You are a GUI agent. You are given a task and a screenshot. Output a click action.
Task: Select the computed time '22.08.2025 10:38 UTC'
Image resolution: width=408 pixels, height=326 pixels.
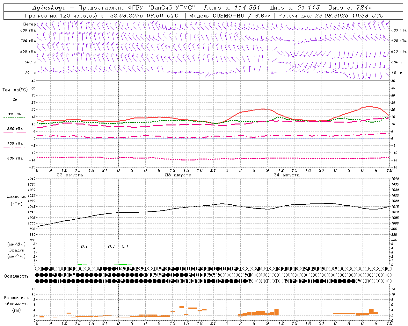tap(349, 16)
